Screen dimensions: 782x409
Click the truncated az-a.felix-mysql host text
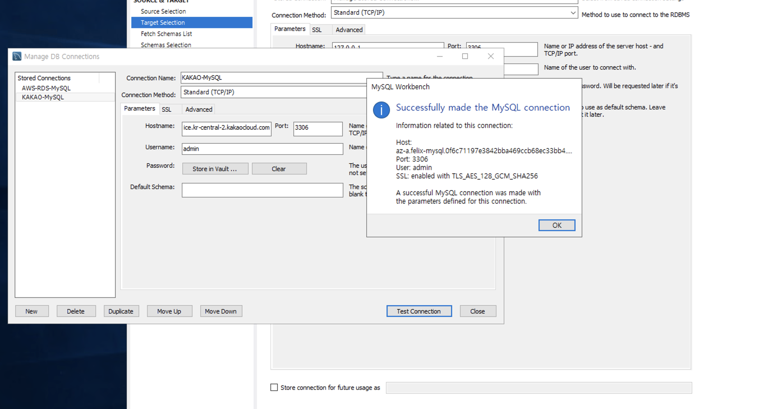coord(484,151)
